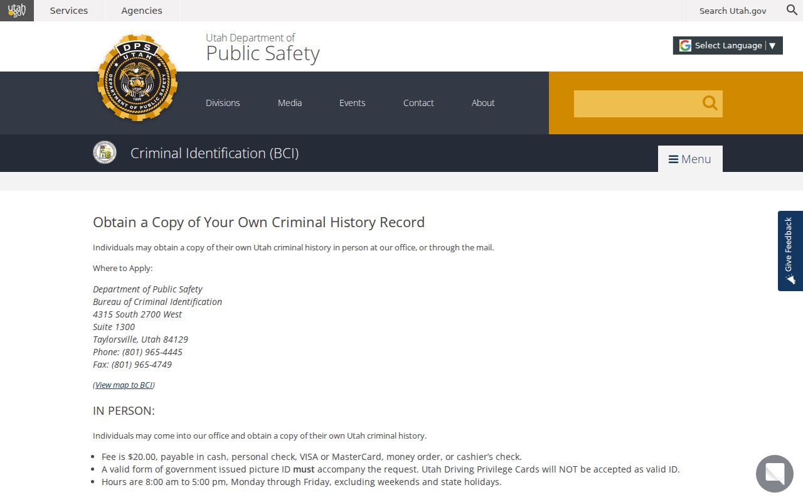Open the Menu hamburger button
803x502 pixels.
(x=690, y=159)
